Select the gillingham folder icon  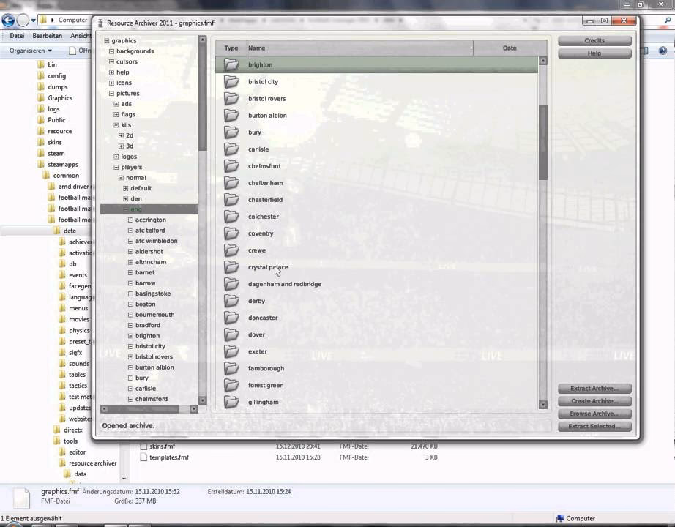[x=231, y=402]
